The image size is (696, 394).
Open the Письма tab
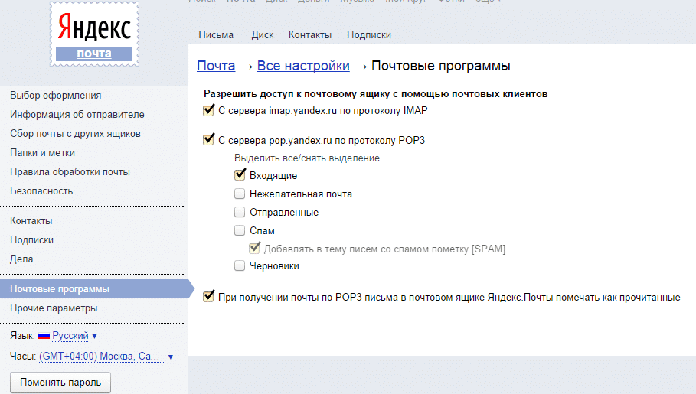click(x=216, y=35)
